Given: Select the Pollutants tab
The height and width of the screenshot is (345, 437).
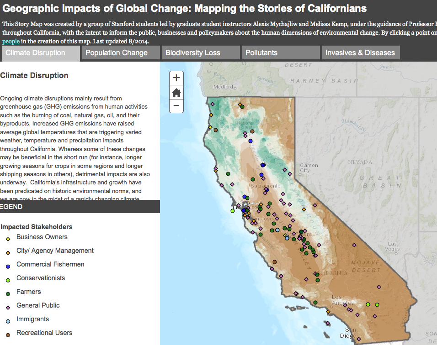Looking at the screenshot, I should coord(261,53).
